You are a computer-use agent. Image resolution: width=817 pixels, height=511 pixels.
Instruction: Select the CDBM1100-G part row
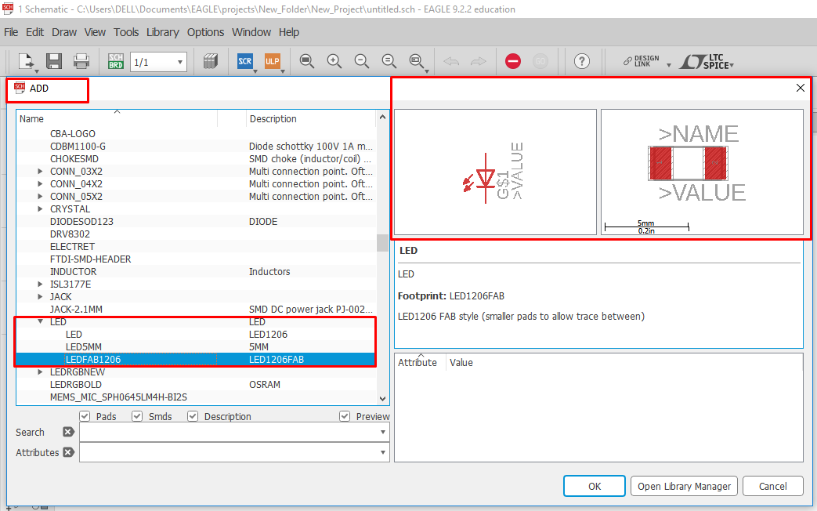coord(196,146)
